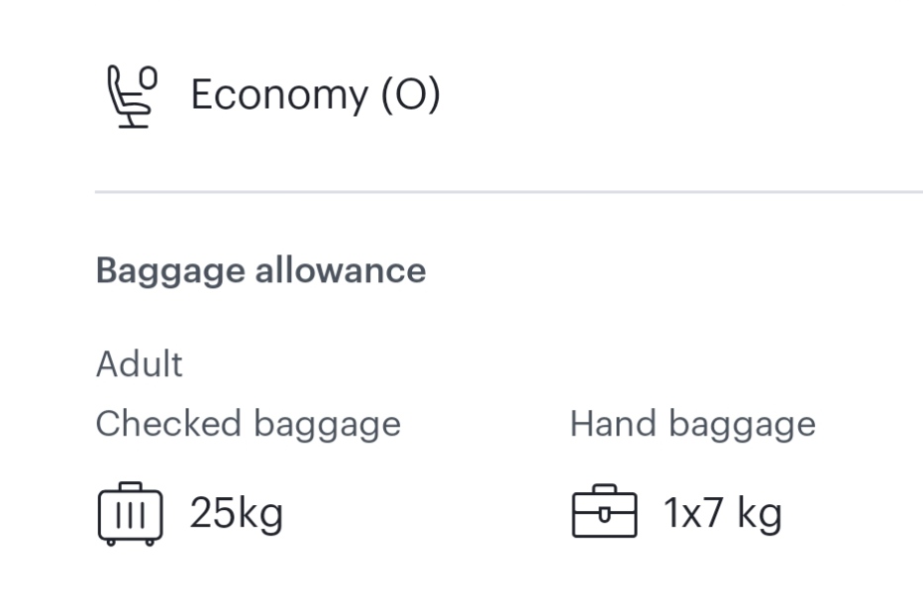Viewport: 923px width, 608px height.
Task: Select the Economy (O) cabin class label
Action: tap(316, 95)
